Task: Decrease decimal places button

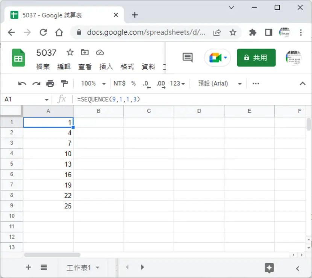Action: click(147, 84)
